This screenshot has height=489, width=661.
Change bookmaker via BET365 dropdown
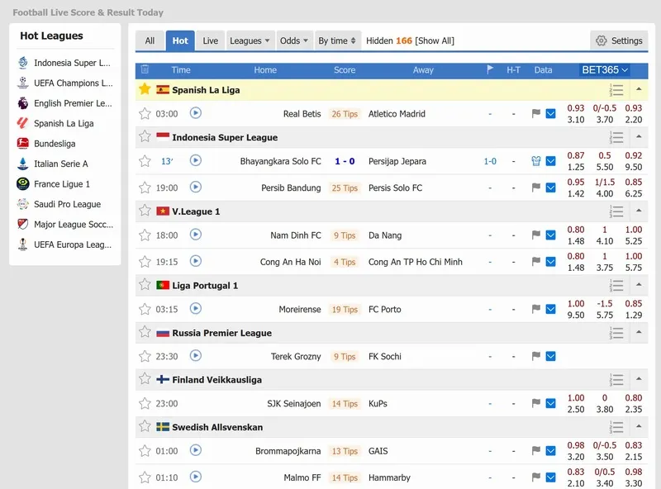pos(605,70)
